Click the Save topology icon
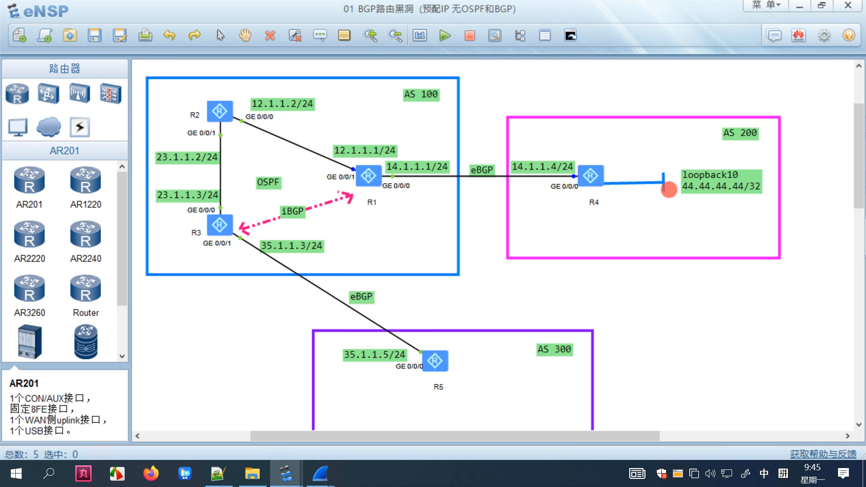The image size is (866, 487). (93, 36)
